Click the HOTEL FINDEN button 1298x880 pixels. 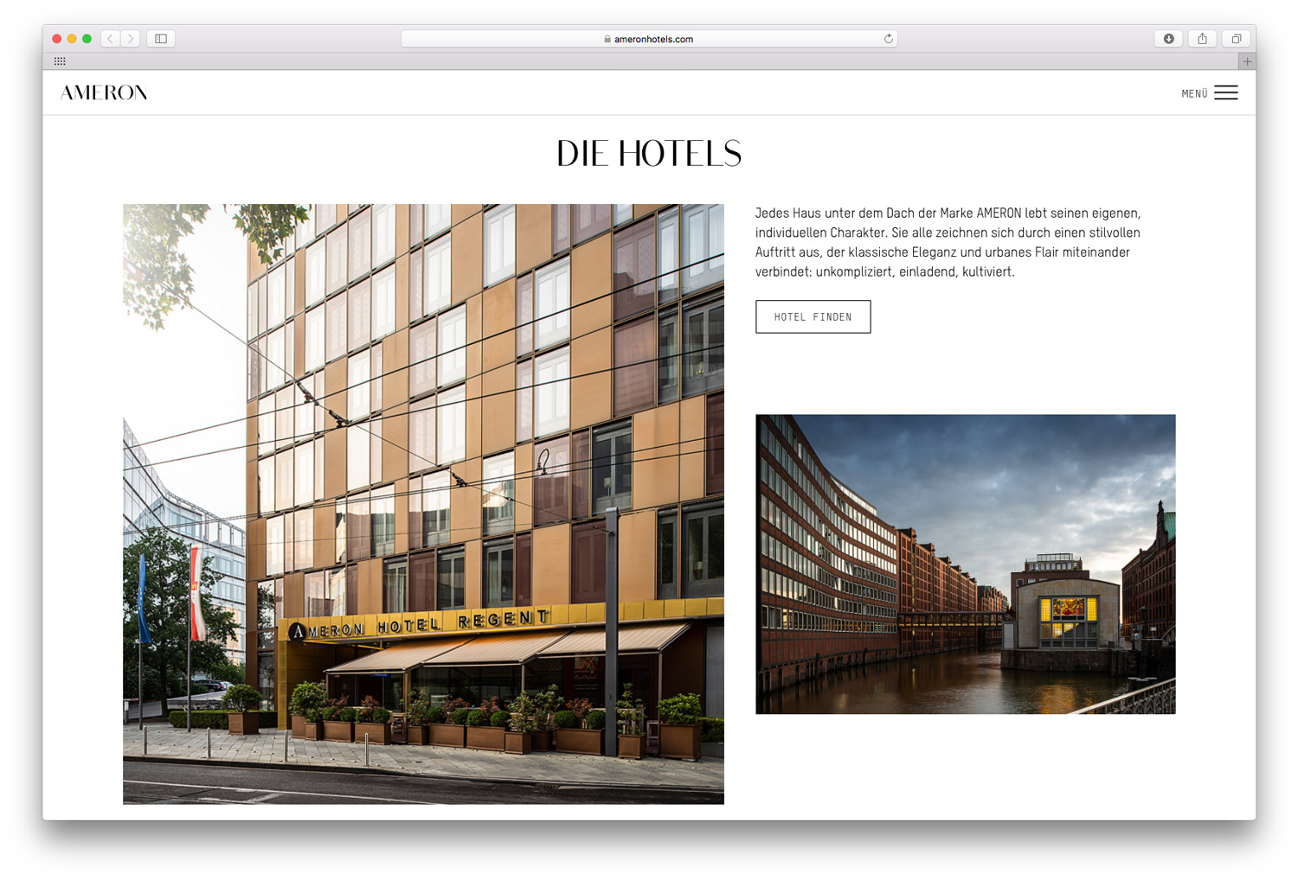click(813, 316)
